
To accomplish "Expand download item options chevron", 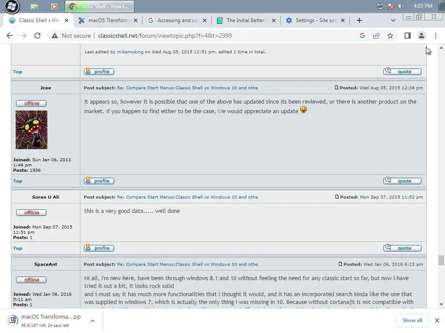I will (93, 321).
